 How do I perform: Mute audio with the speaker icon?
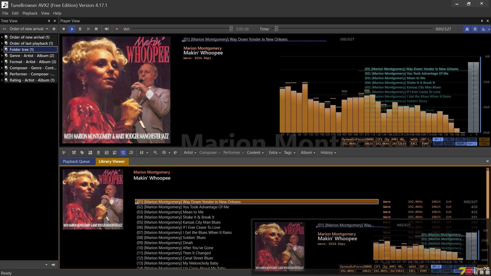[107, 29]
